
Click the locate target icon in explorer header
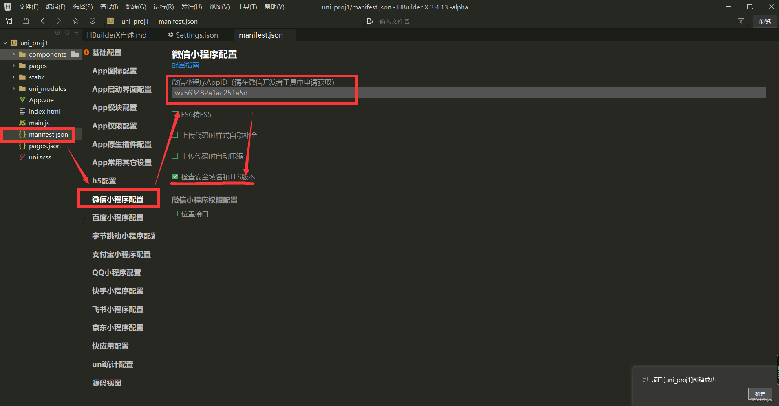click(57, 33)
